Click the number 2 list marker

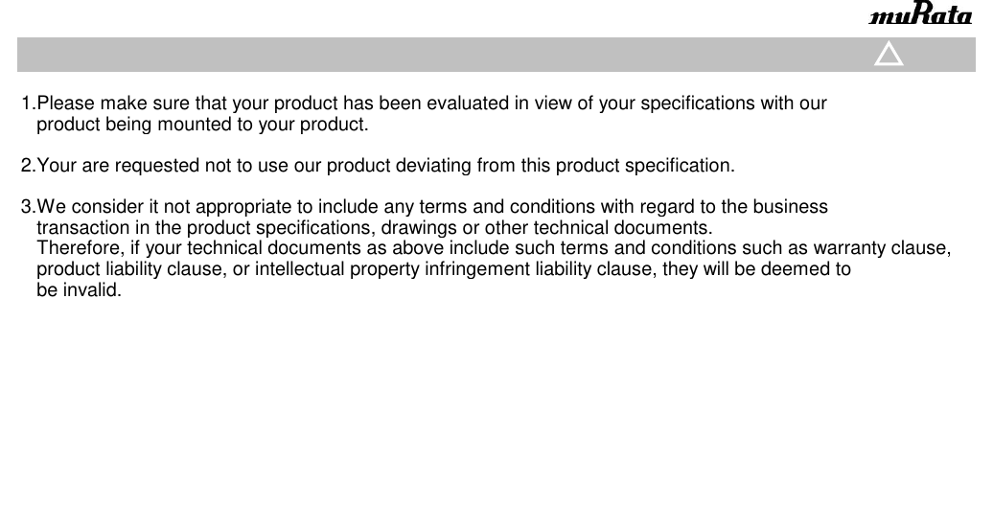[27, 166]
